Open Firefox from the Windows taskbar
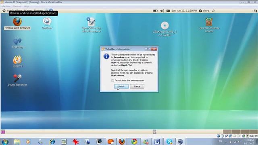This screenshot has height=145, width=258. click(122, 141)
